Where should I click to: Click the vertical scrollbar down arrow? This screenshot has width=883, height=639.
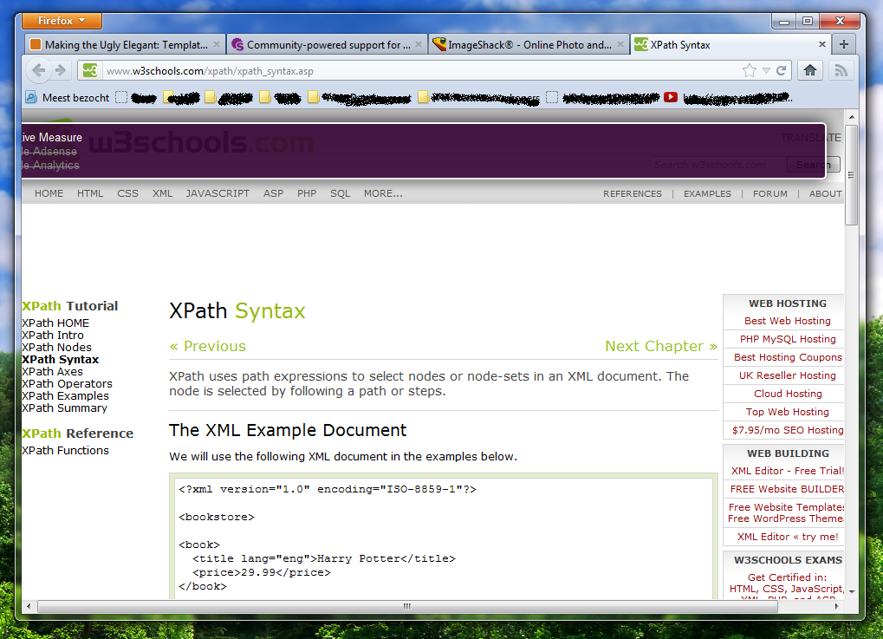tap(852, 591)
